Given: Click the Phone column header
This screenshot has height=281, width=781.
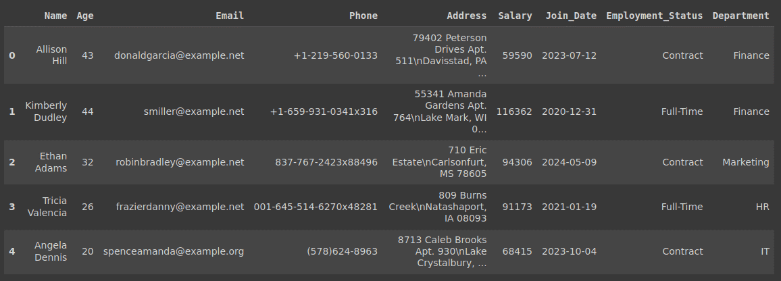Looking at the screenshot, I should click(363, 16).
